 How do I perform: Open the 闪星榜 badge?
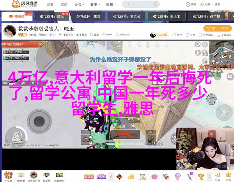tap(101, 177)
